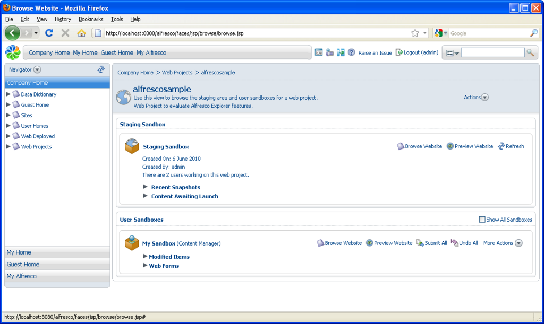Open the Bookmarks menu

pyautogui.click(x=91, y=19)
